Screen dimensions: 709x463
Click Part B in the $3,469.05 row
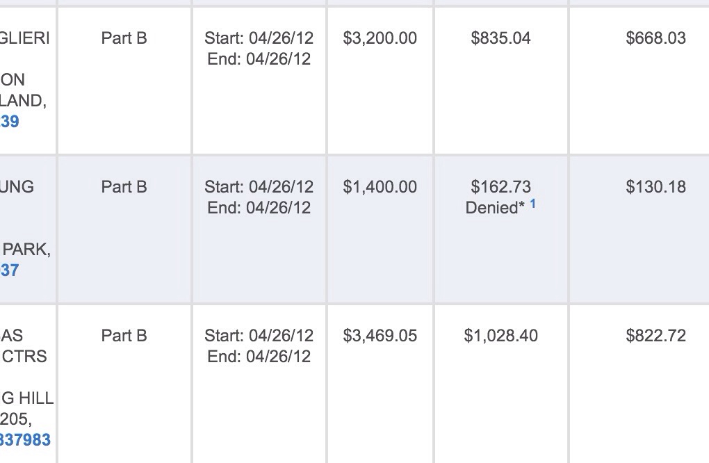tap(124, 336)
